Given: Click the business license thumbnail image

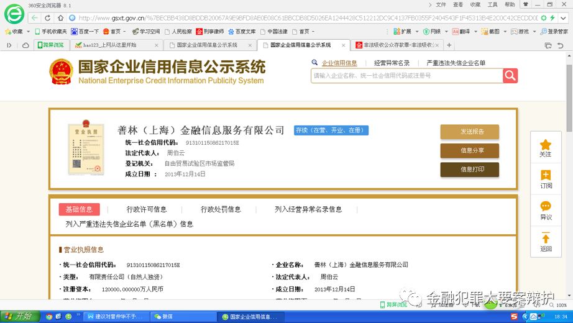Looking at the screenshot, I should coord(86,147).
